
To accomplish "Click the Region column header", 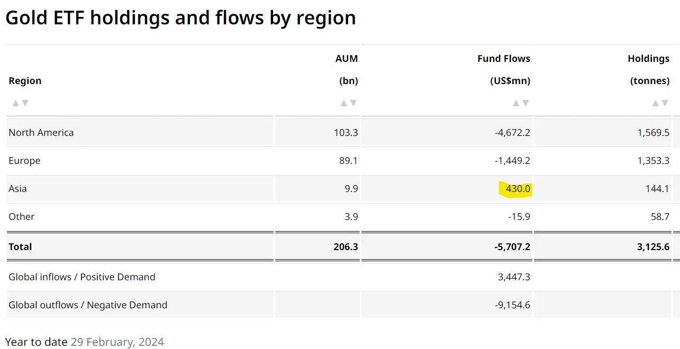I will point(25,81).
